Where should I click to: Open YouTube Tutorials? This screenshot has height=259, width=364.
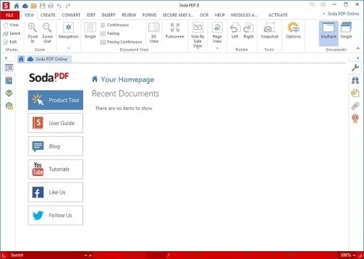(55, 169)
